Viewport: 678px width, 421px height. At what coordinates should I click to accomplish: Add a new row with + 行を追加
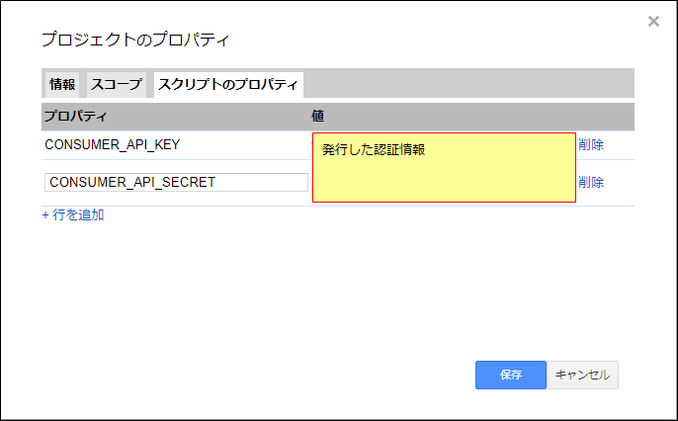pyautogui.click(x=73, y=214)
